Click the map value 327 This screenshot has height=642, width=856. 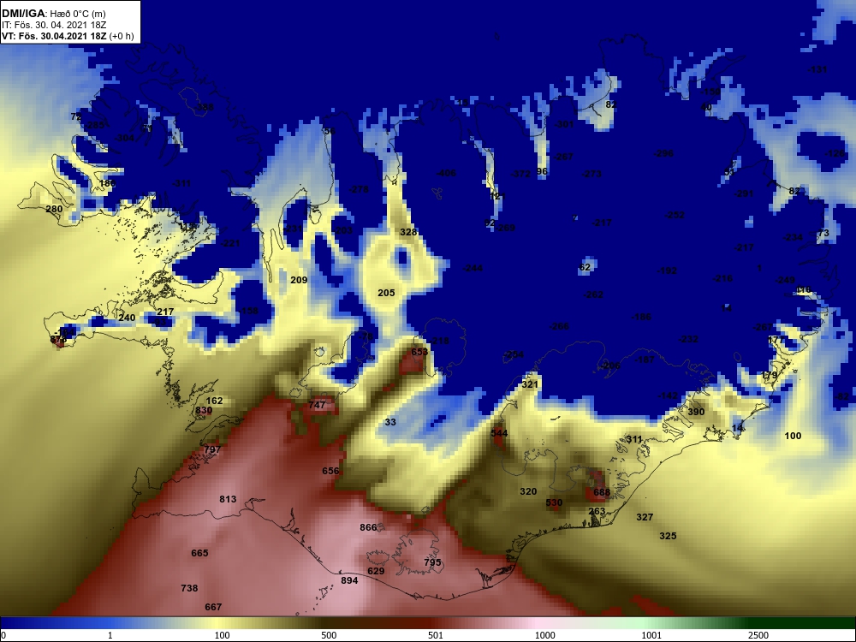[645, 517]
